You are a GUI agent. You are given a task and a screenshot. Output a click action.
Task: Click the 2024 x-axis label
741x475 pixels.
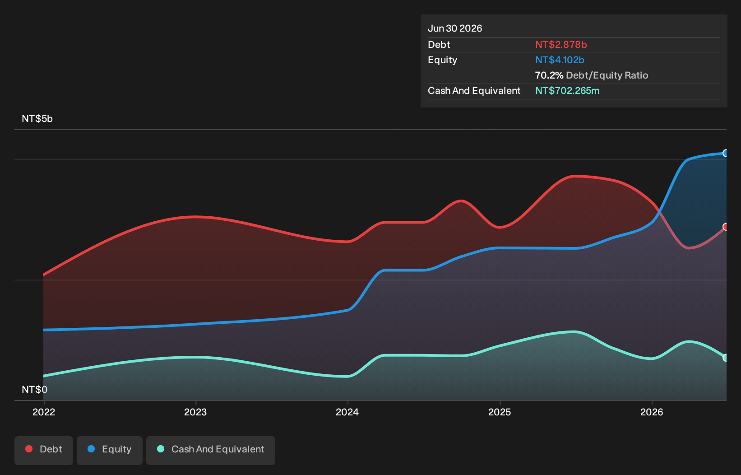pos(347,412)
